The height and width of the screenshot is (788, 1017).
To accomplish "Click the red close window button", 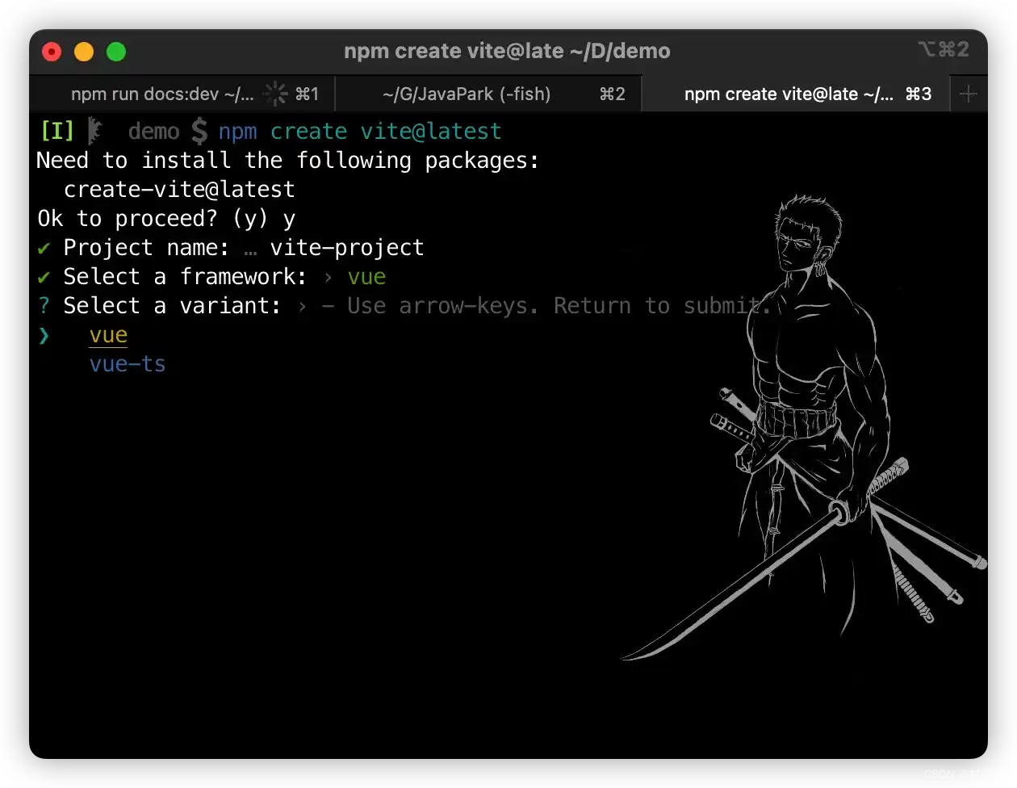I will 52,52.
